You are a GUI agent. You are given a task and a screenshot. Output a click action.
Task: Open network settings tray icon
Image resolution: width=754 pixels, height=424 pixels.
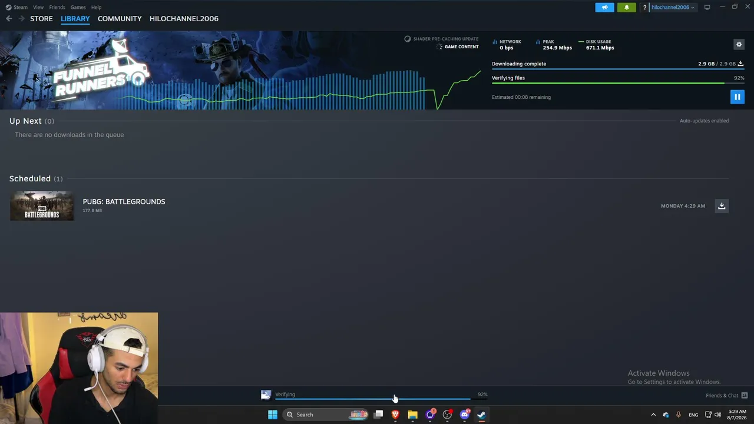pyautogui.click(x=708, y=415)
